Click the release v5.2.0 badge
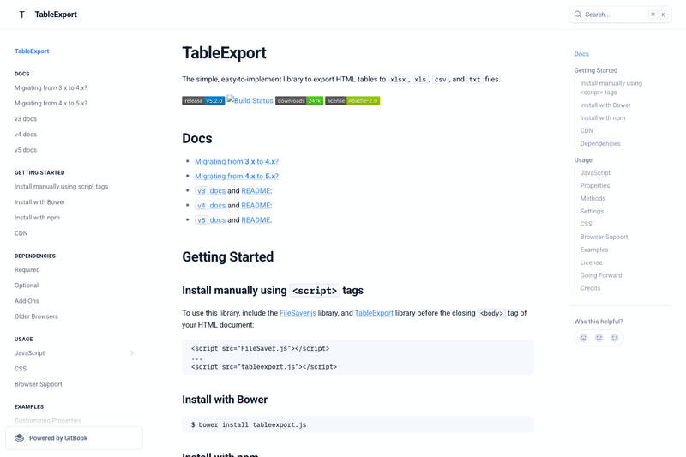686x457 pixels. tap(203, 100)
